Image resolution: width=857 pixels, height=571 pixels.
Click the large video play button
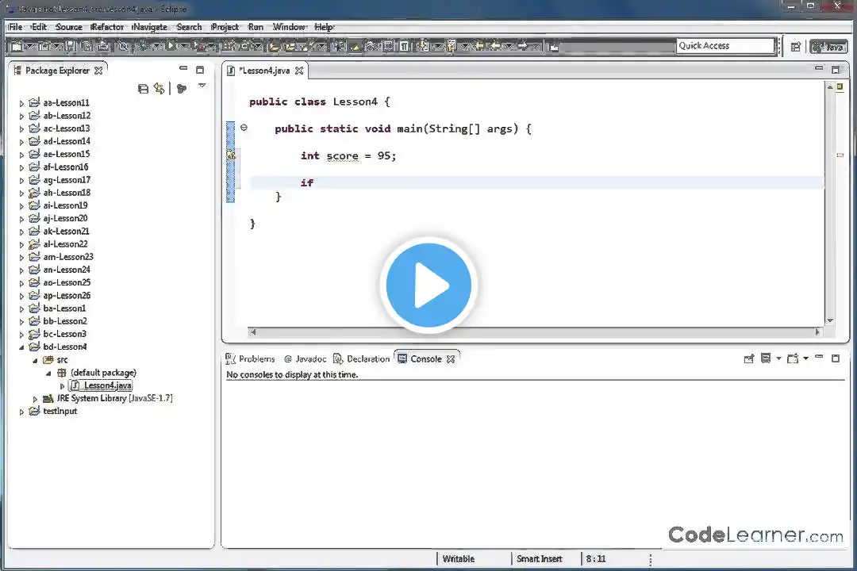point(428,285)
